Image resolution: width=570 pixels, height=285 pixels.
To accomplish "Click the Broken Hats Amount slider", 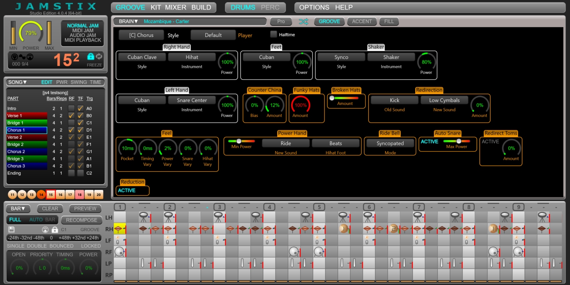I will click(x=345, y=98).
